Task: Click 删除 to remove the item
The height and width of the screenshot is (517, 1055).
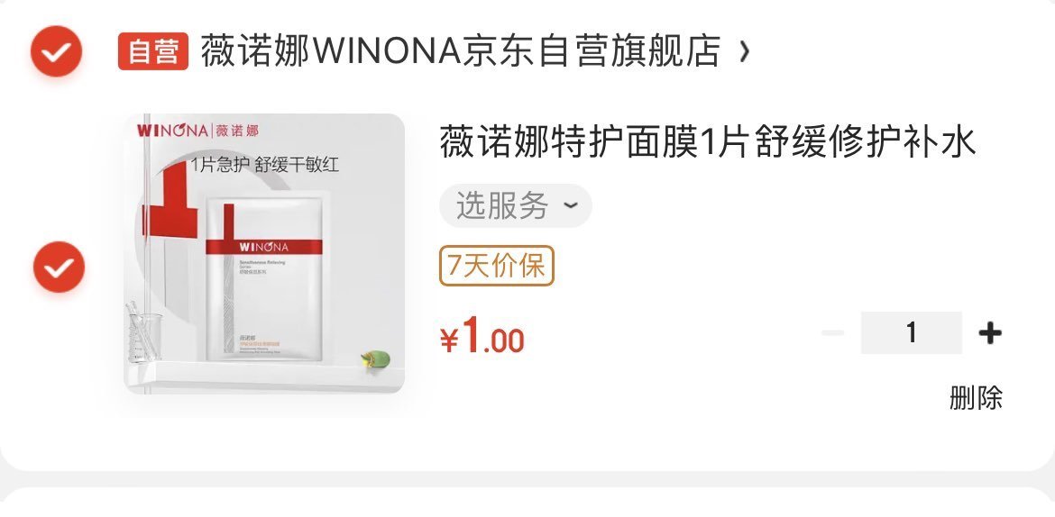Action: 976,398
